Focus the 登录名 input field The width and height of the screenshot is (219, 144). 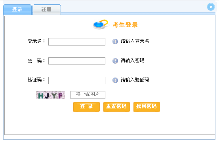77,42
